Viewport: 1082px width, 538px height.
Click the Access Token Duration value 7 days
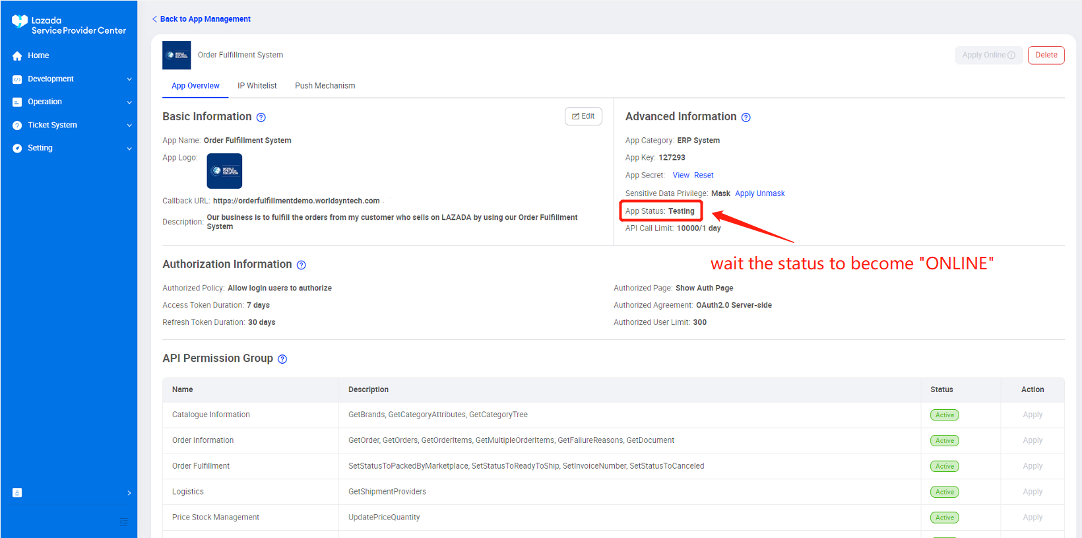[258, 306]
